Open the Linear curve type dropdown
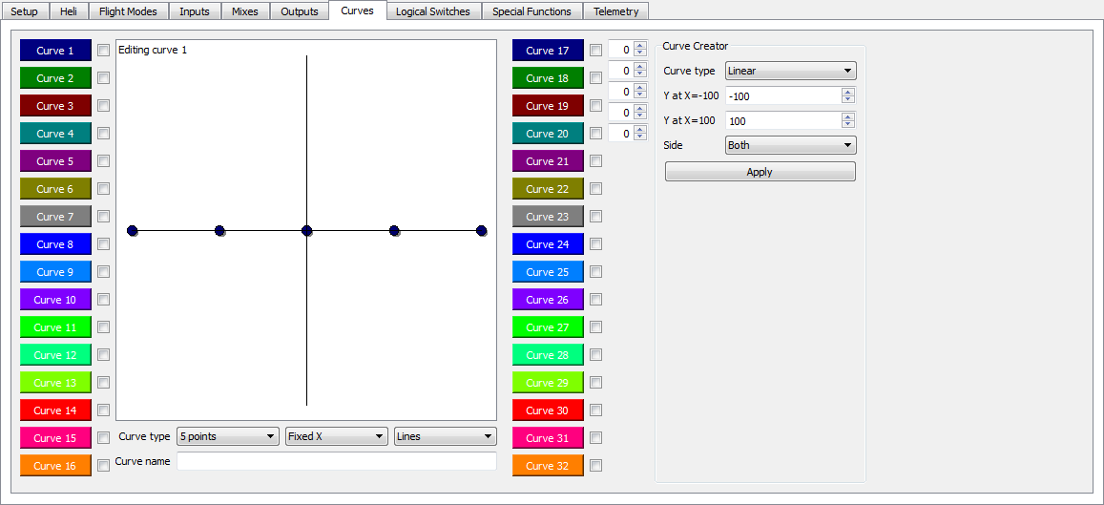The height and width of the screenshot is (505, 1104). pos(790,71)
